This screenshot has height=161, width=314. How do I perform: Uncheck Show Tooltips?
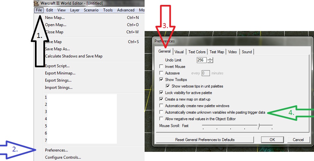[x=161, y=79]
